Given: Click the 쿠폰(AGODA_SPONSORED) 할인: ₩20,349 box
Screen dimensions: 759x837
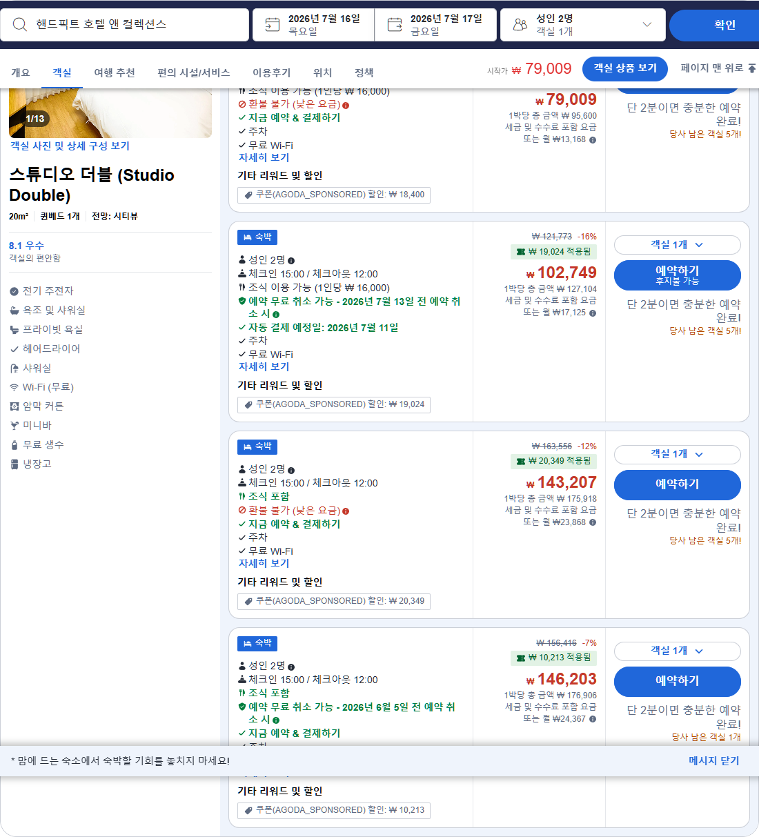Looking at the screenshot, I should tap(334, 601).
